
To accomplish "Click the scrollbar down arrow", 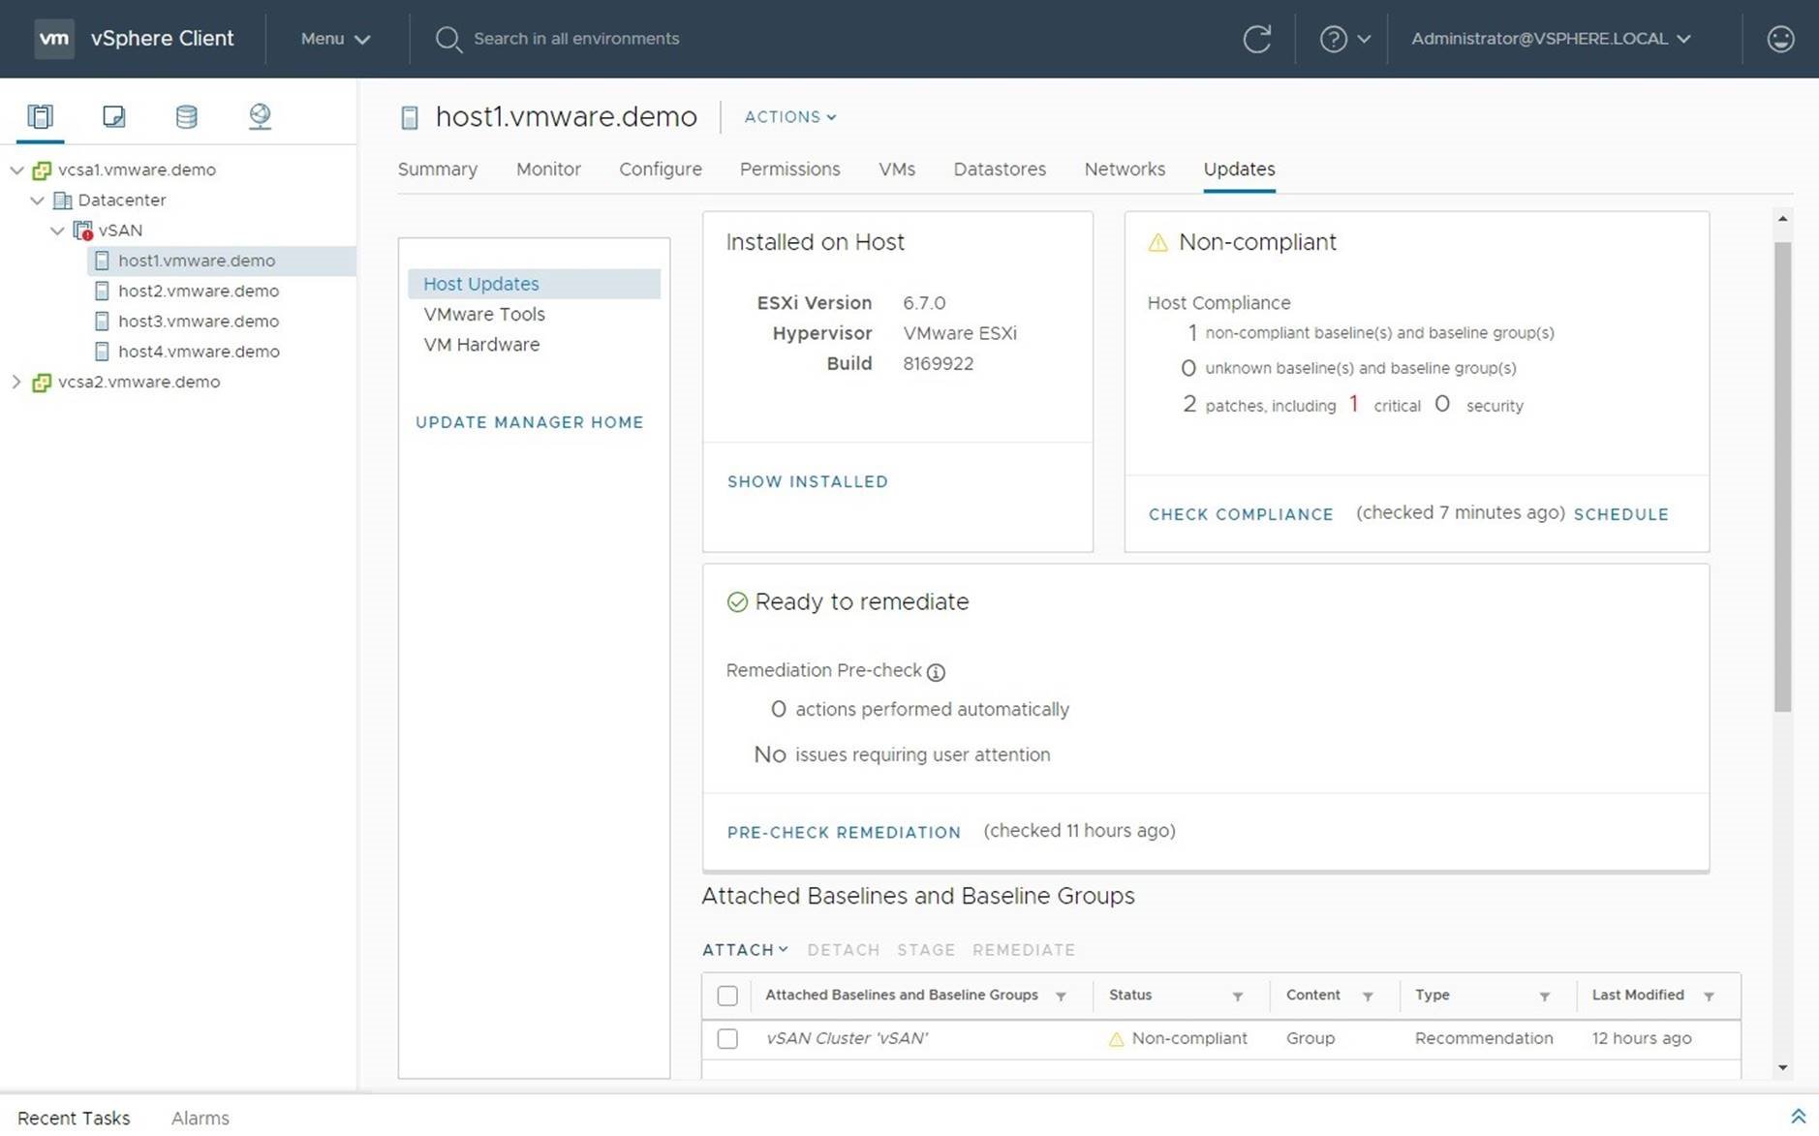I will (x=1782, y=1068).
